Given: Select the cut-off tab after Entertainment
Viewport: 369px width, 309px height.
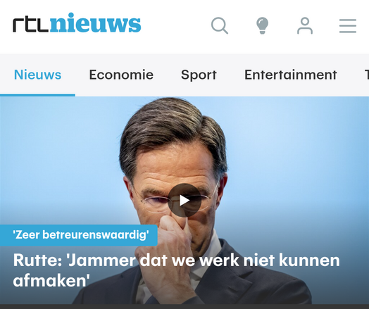Looking at the screenshot, I should tap(367, 75).
